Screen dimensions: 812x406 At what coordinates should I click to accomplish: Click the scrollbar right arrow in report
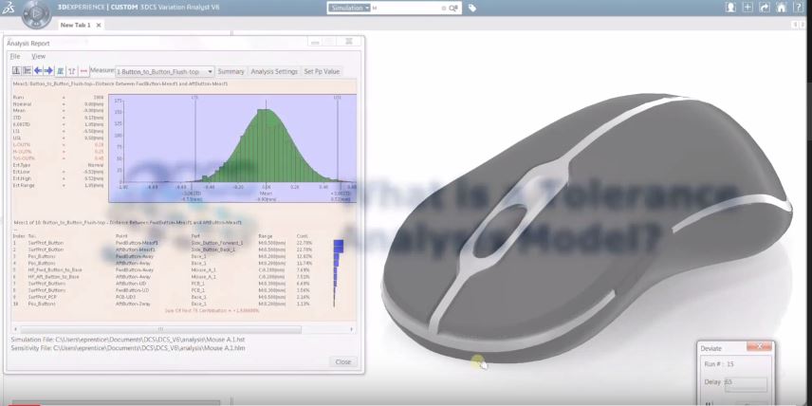point(352,329)
